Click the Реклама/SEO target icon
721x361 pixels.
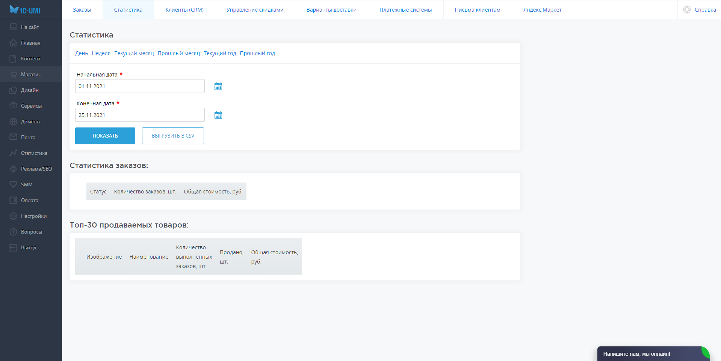pyautogui.click(x=13, y=169)
